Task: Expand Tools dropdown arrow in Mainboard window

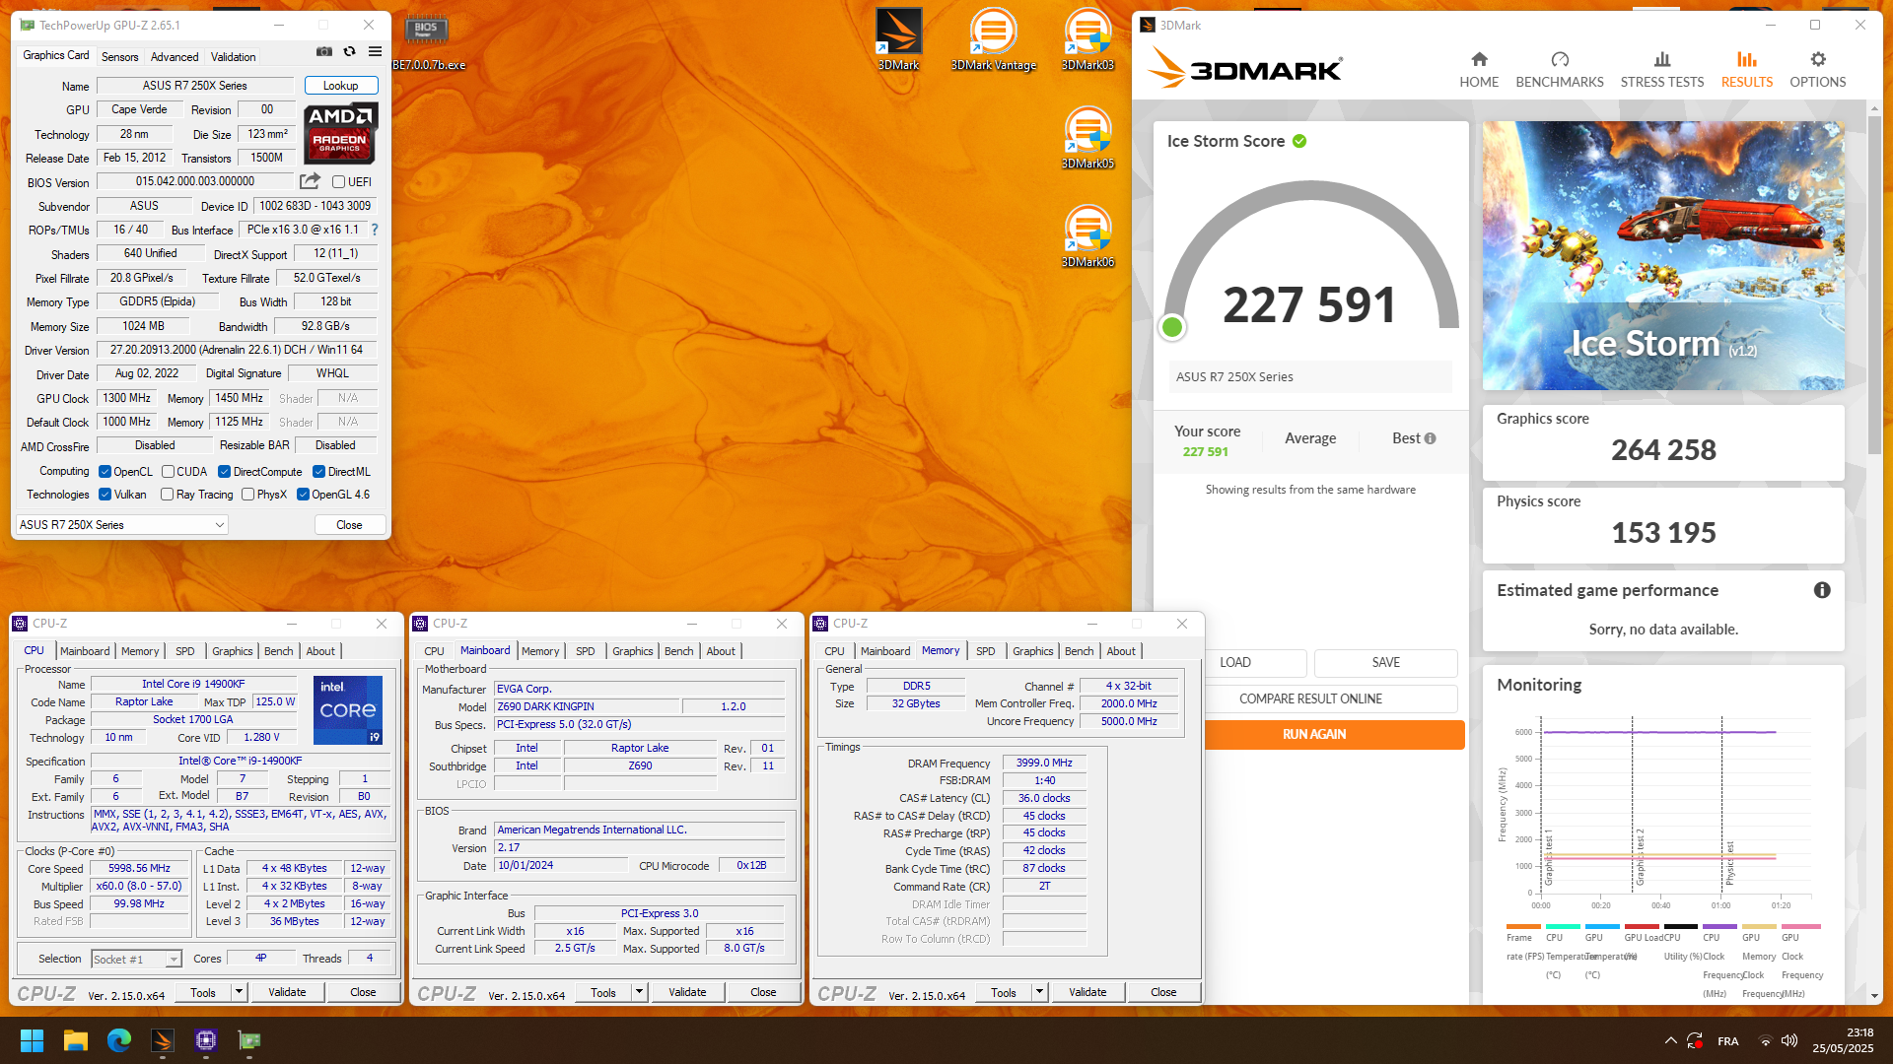Action: pyautogui.click(x=639, y=992)
